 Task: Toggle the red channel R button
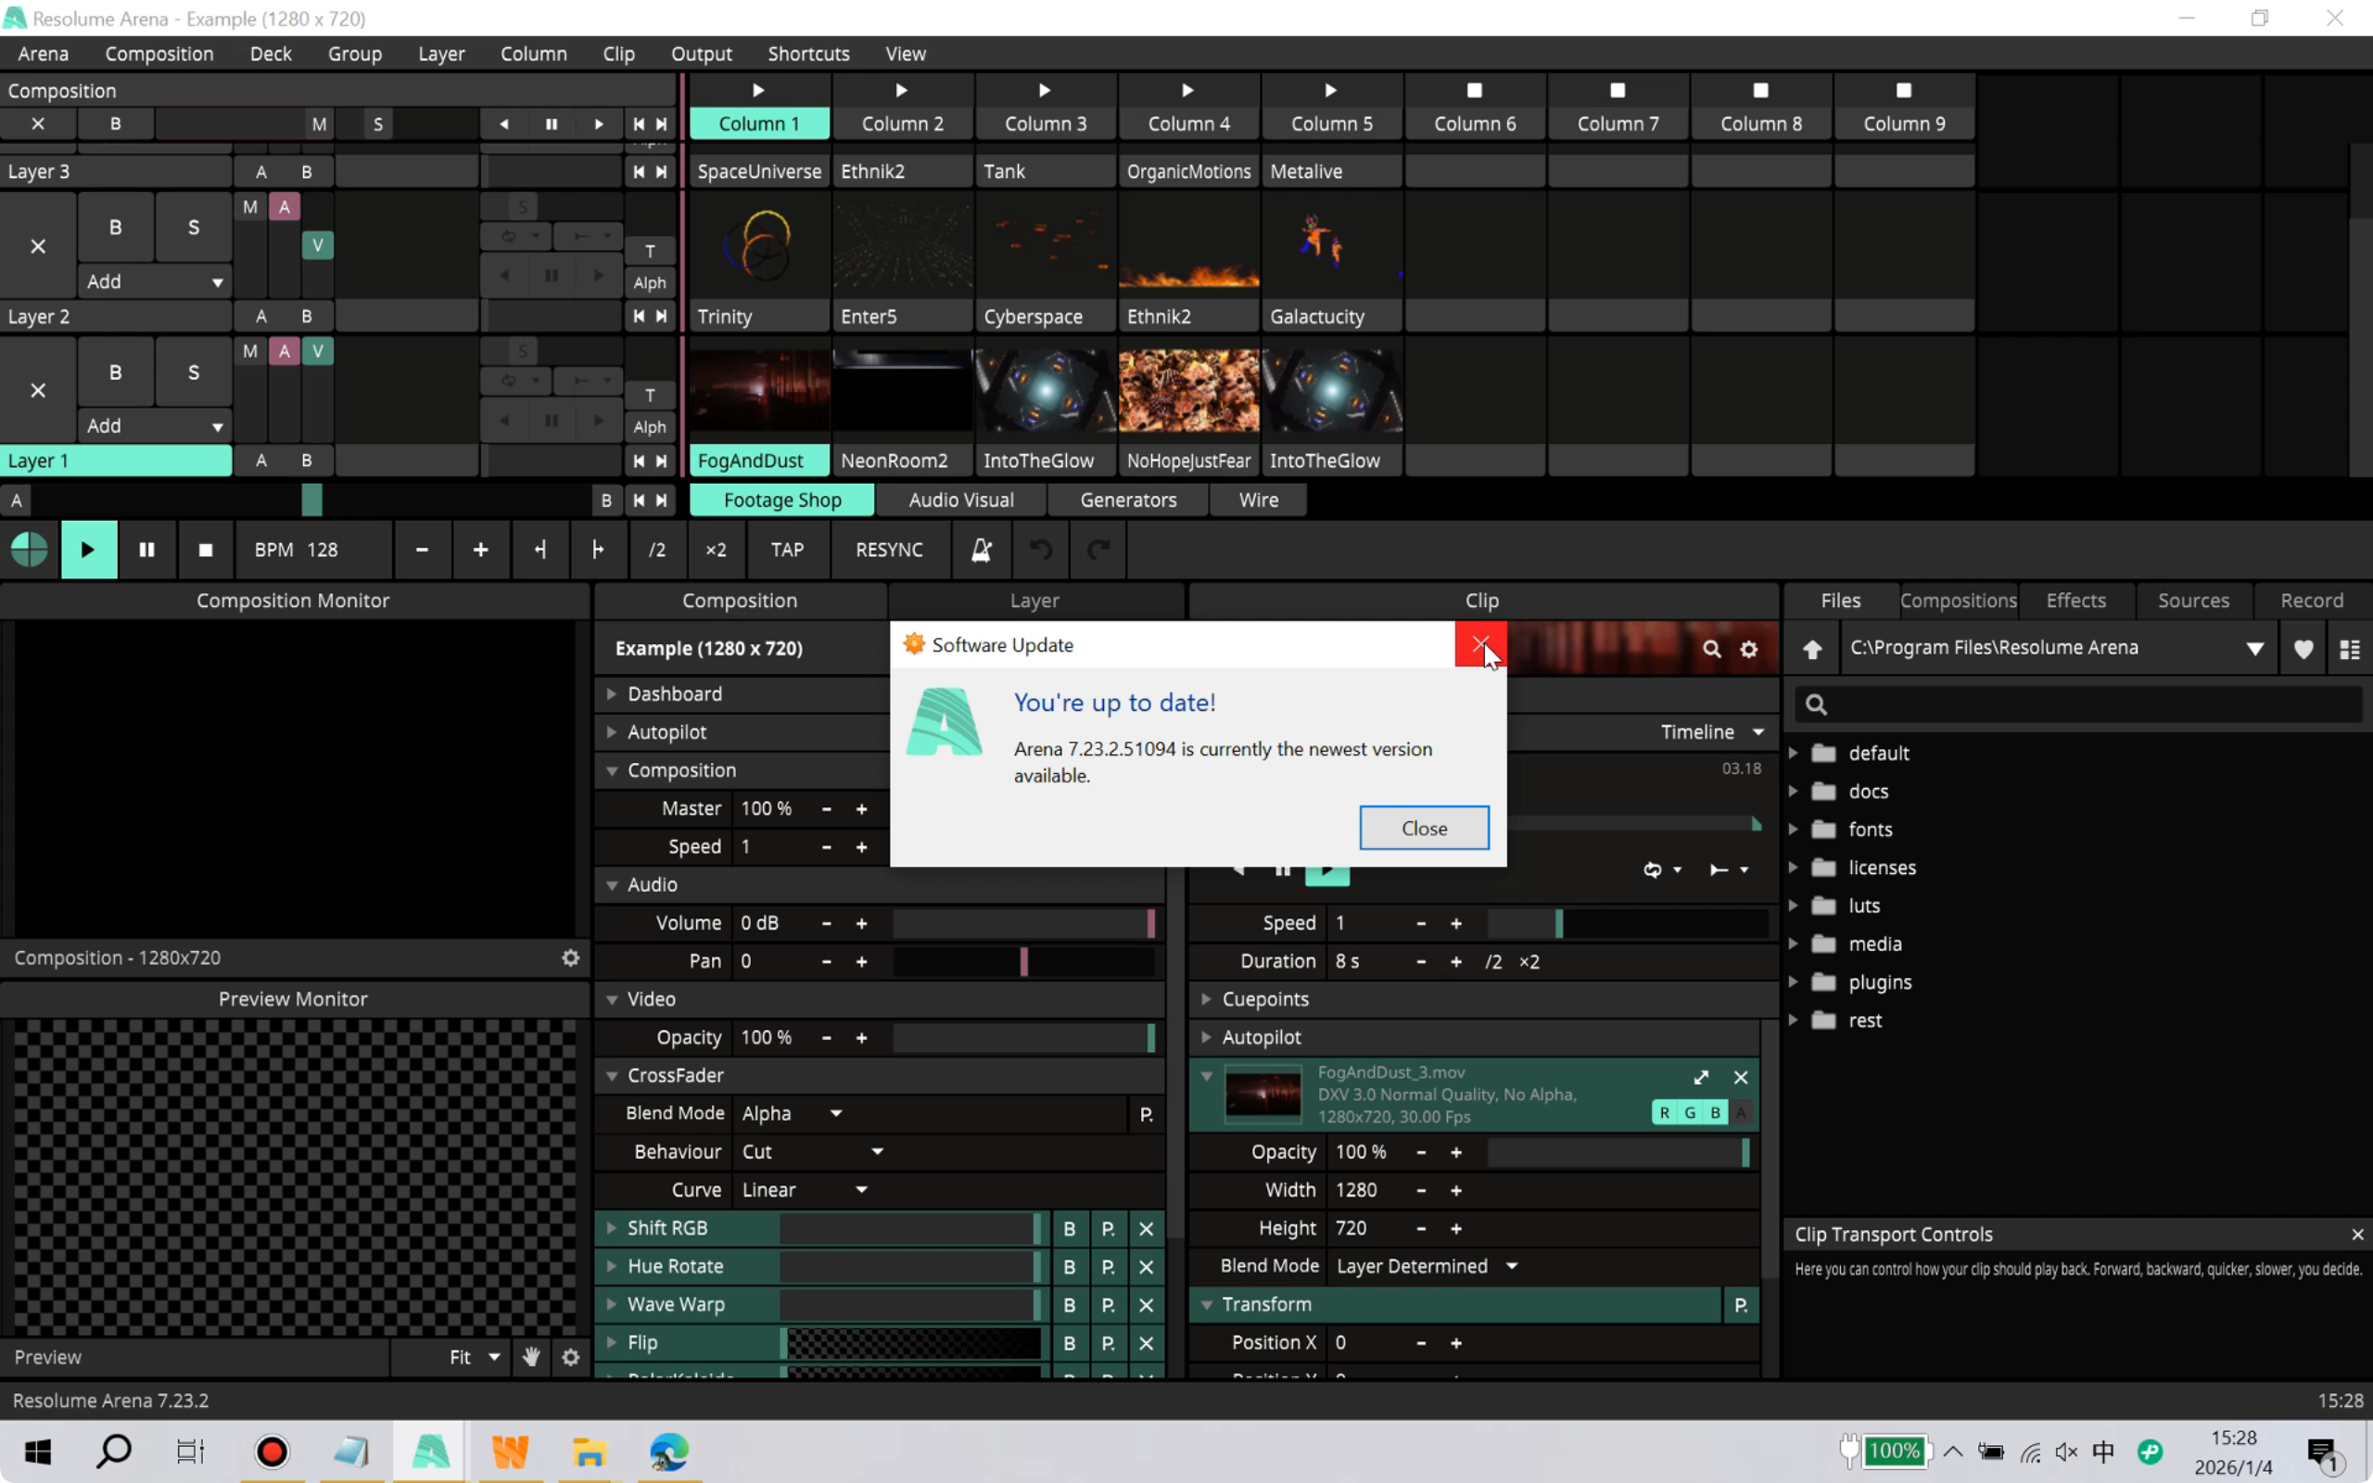(1664, 1112)
